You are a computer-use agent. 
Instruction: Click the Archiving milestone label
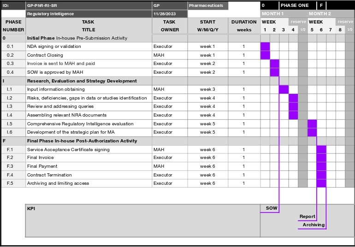(x=314, y=225)
